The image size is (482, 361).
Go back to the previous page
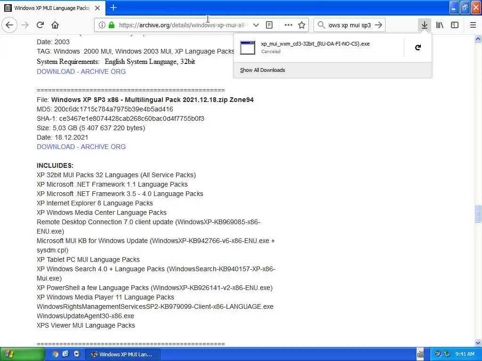pos(9,25)
